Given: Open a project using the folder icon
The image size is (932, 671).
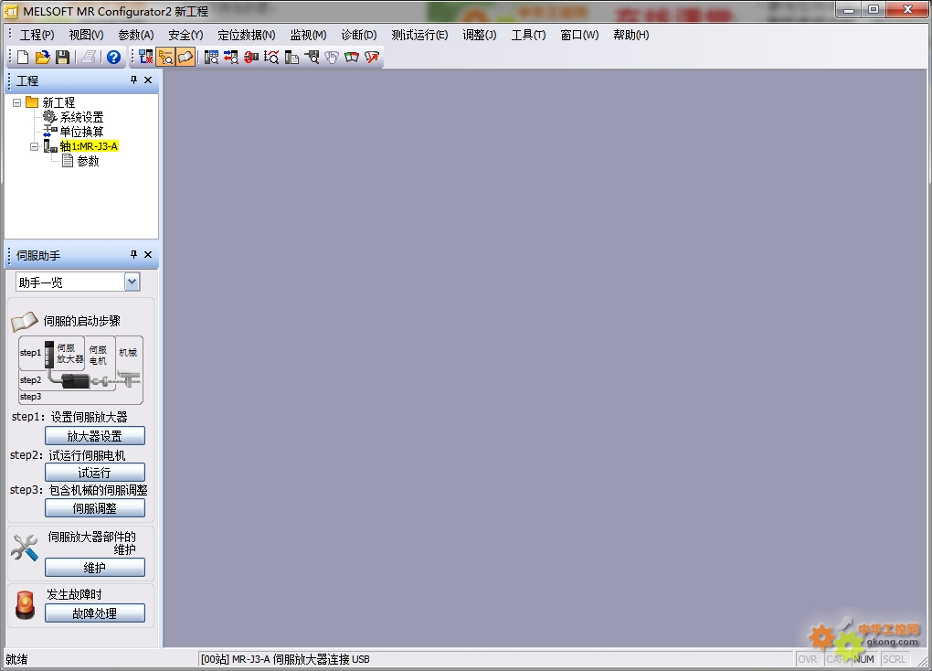Looking at the screenshot, I should click(x=42, y=57).
